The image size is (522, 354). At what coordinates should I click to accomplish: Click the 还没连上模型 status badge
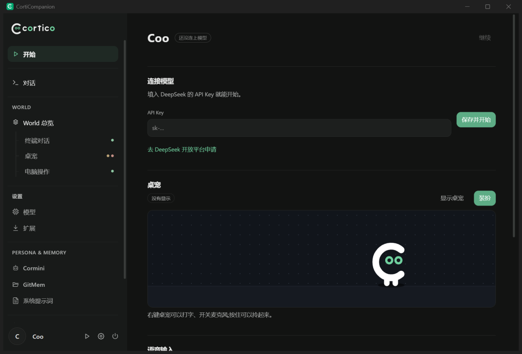click(193, 38)
